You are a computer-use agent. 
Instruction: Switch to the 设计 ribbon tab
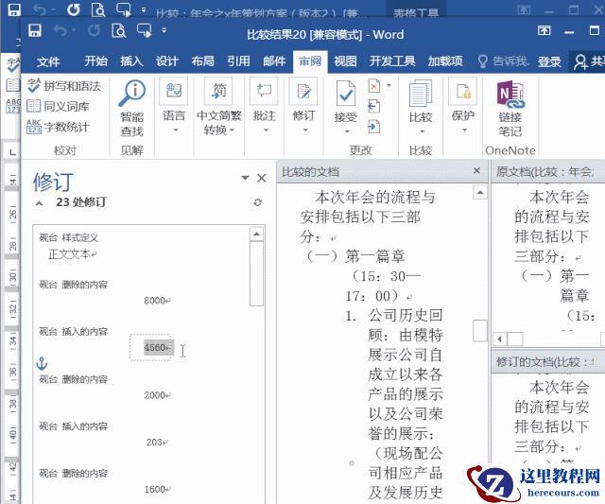pos(167,61)
